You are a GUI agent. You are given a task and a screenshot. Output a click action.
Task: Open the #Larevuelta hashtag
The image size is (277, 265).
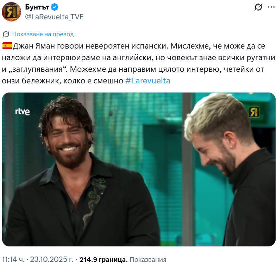148,81
